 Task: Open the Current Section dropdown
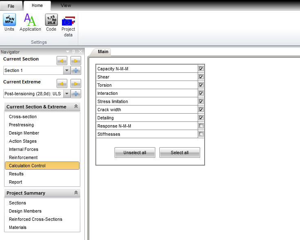[66, 70]
